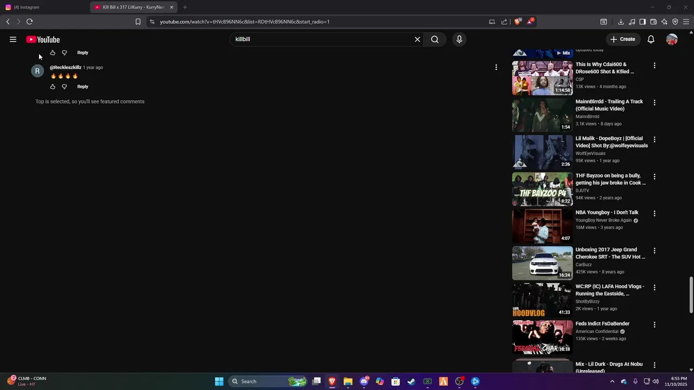Image resolution: width=694 pixels, height=390 pixels.
Task: Open browser downloads panel
Action: pyautogui.click(x=621, y=22)
